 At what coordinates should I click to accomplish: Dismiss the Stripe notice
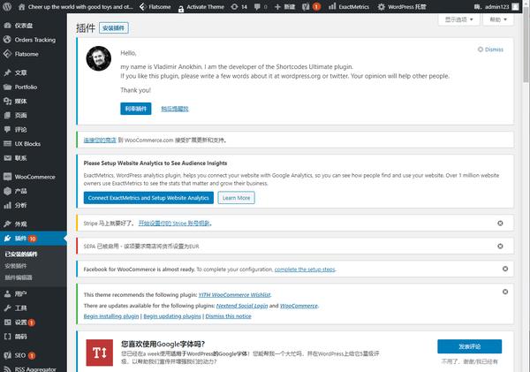tap(500, 224)
